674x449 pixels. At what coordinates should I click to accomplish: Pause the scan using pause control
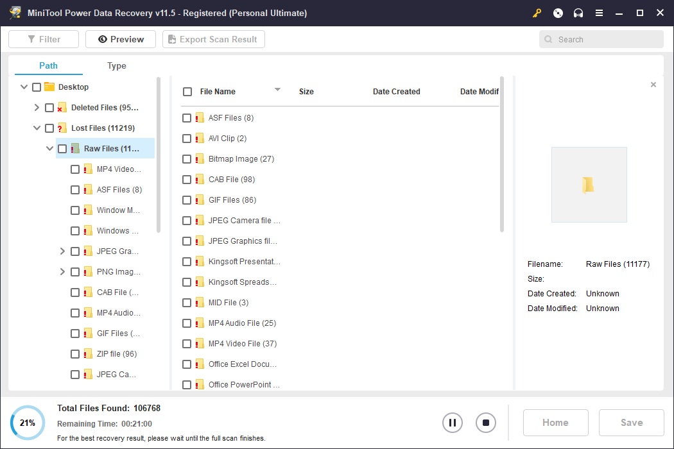[x=453, y=423]
